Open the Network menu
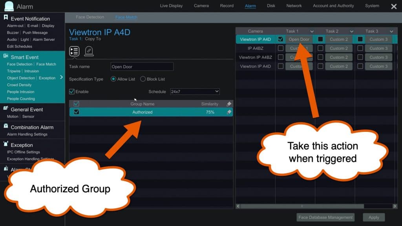402x226 pixels. point(294,5)
